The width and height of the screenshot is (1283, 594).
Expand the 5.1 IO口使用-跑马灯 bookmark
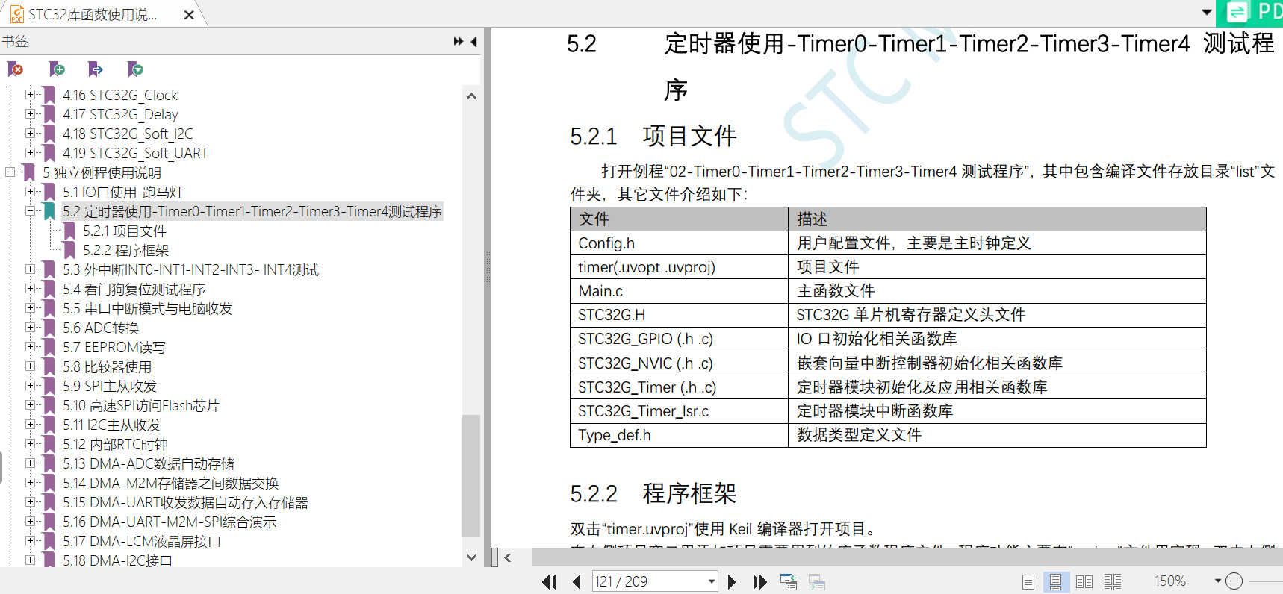30,192
